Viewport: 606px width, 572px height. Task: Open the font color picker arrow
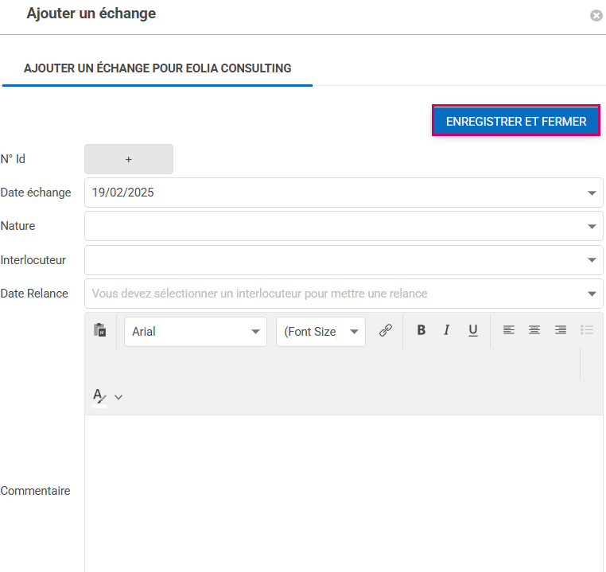click(x=118, y=397)
